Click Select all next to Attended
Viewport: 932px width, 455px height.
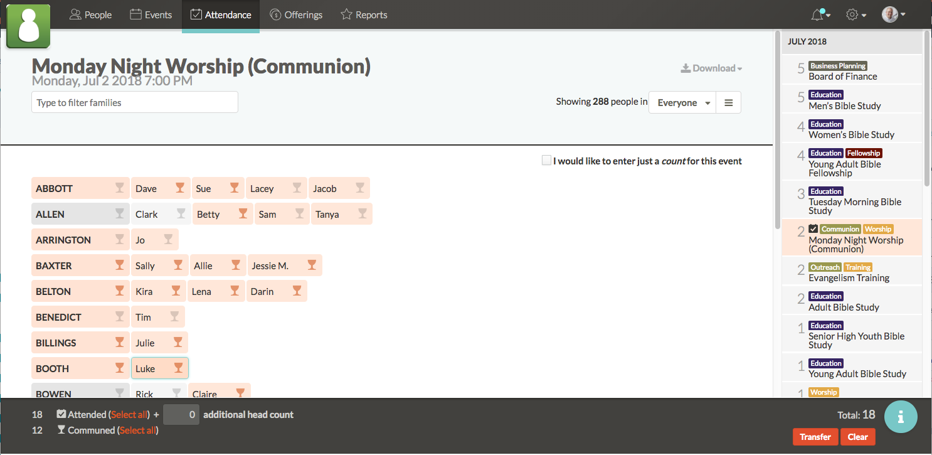point(129,414)
